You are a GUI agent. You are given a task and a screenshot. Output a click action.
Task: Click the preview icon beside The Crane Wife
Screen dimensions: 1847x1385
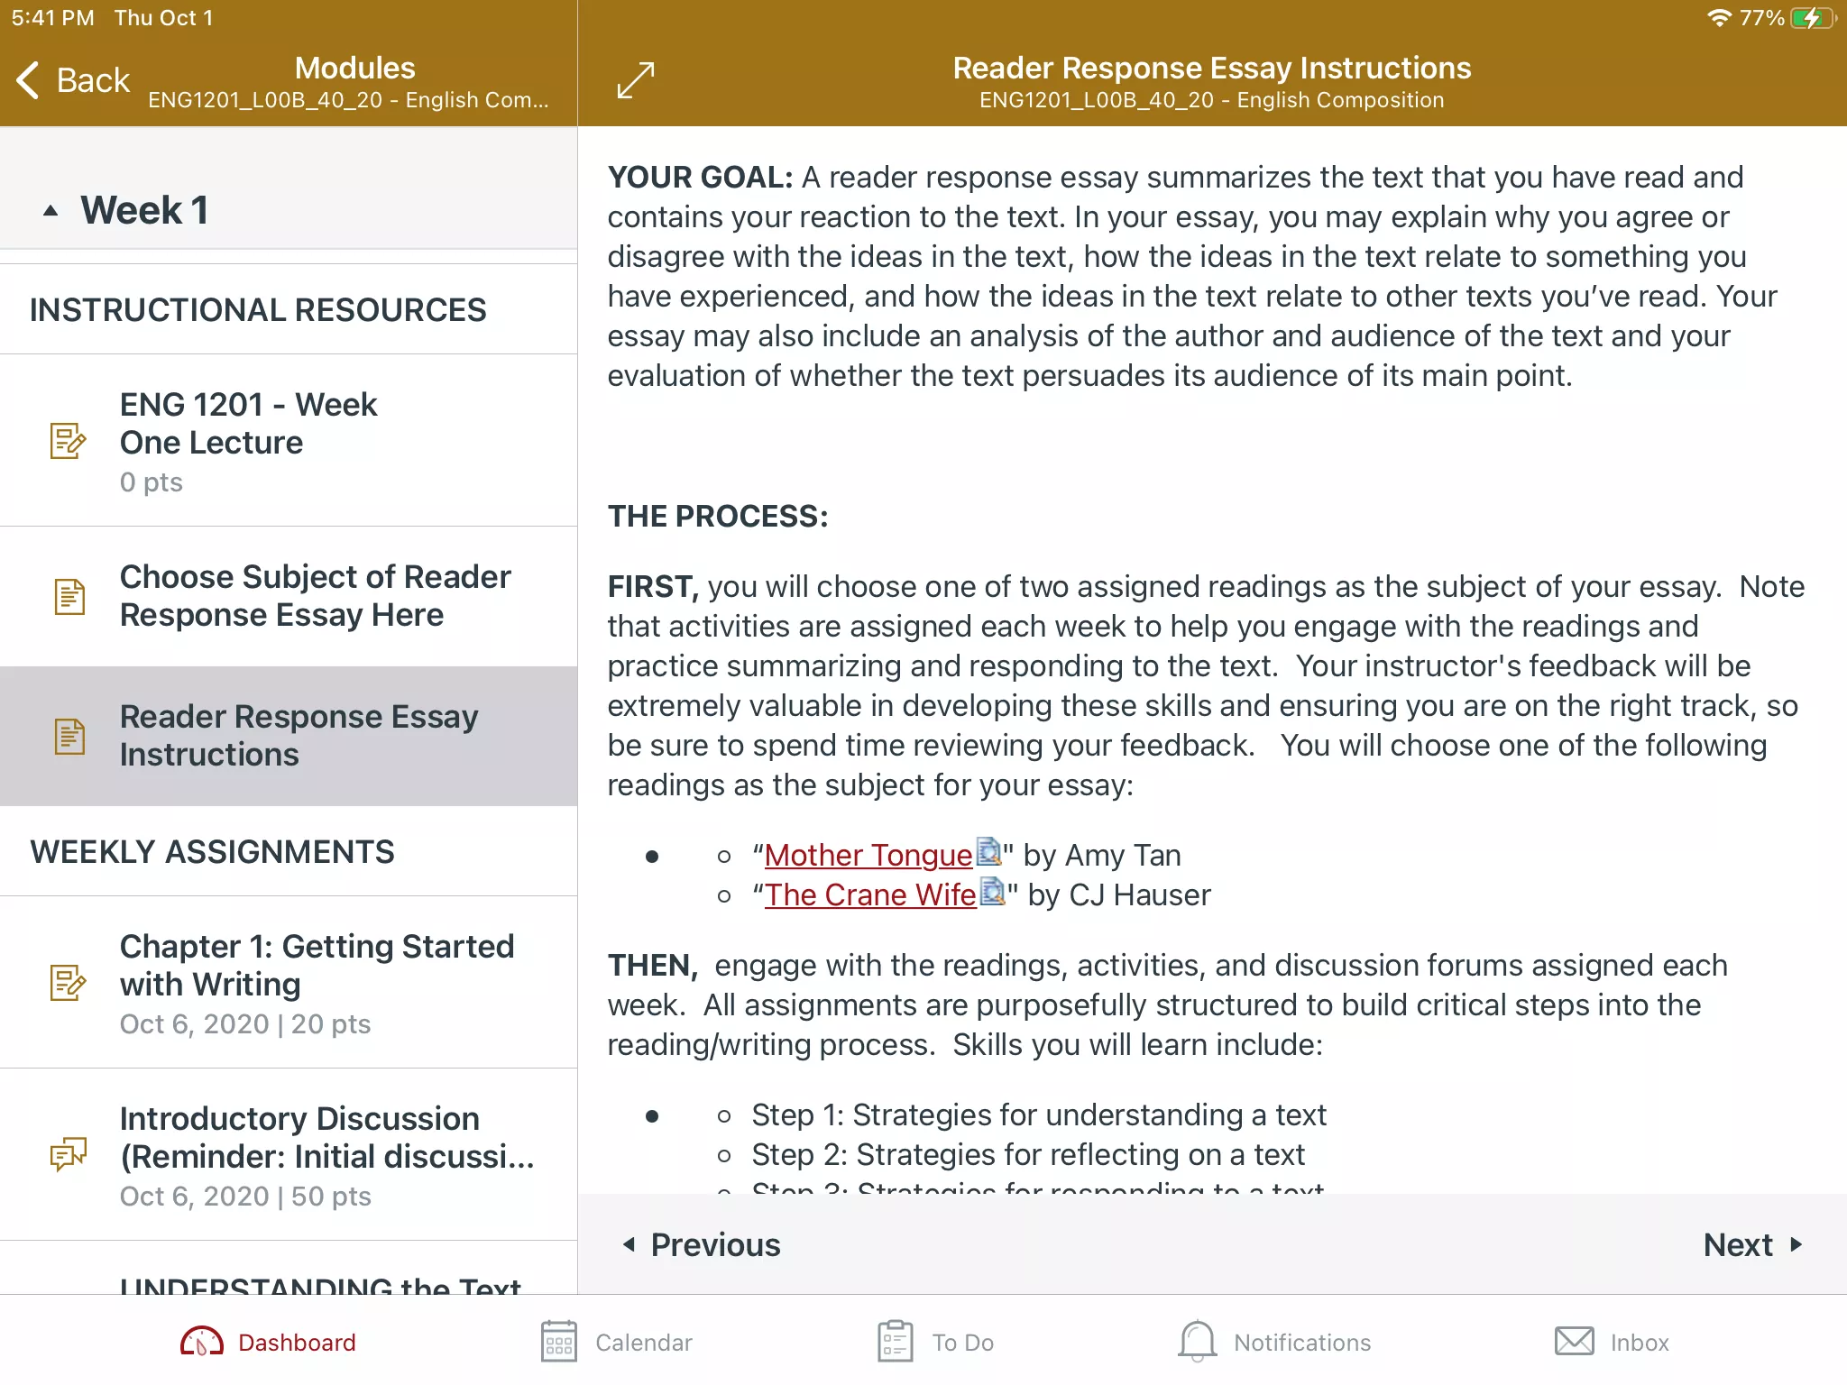tap(992, 891)
